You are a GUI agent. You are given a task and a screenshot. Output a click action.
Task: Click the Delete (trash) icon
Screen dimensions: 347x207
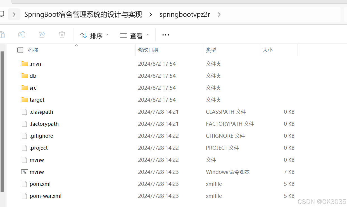pyautogui.click(x=62, y=35)
